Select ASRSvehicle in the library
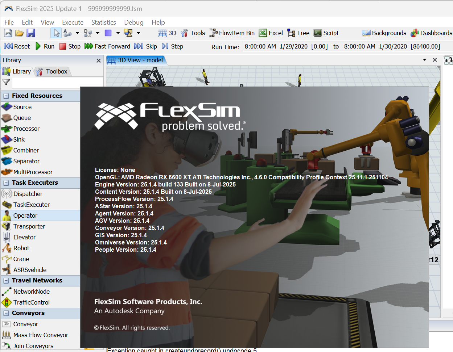The width and height of the screenshot is (453, 352). [x=40, y=270]
